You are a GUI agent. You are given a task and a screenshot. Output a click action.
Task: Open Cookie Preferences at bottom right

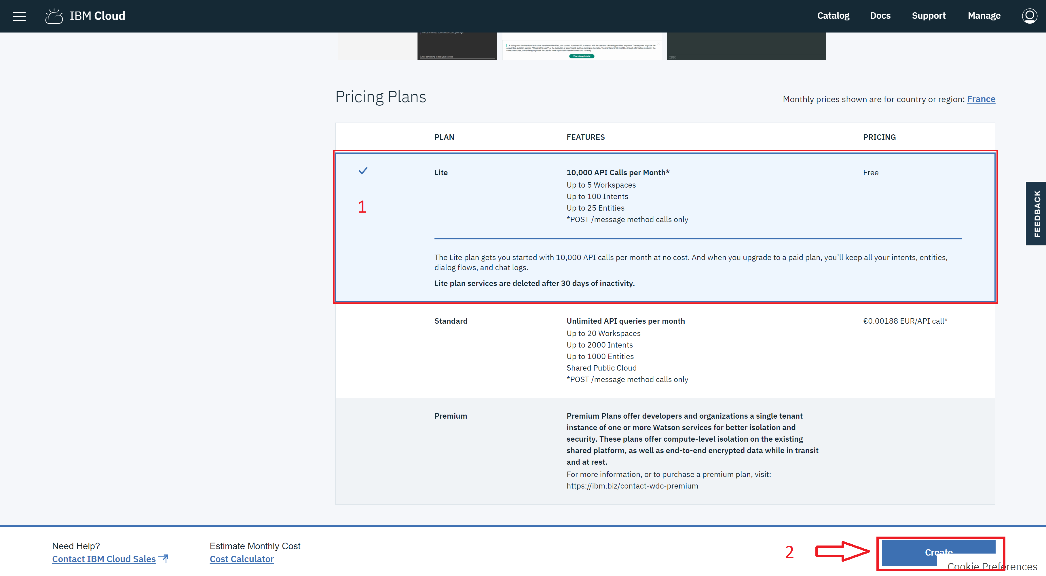click(992, 567)
